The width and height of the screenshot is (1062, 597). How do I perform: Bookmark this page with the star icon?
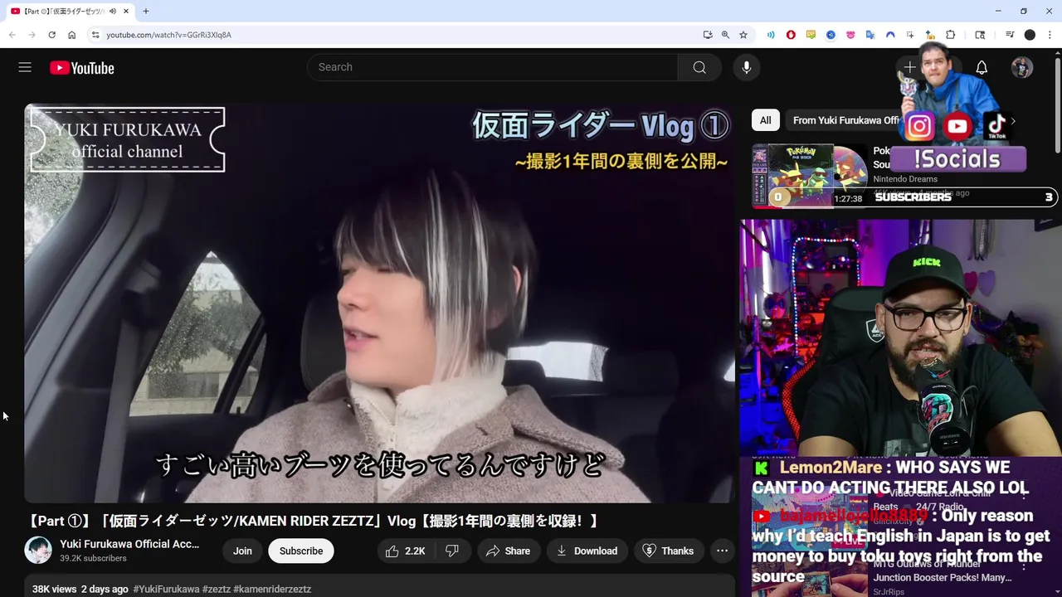click(743, 35)
